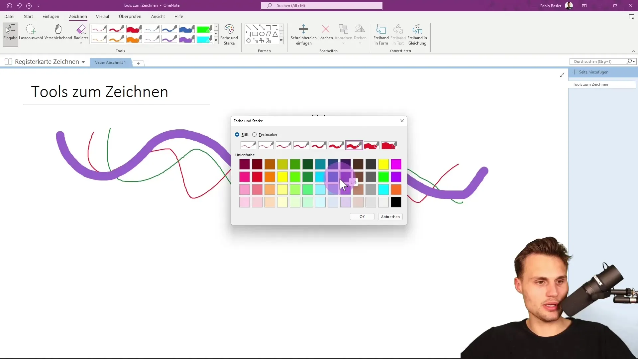The image size is (638, 359).
Task: Pick the thin red pen in Tools gallery
Action: click(x=99, y=29)
